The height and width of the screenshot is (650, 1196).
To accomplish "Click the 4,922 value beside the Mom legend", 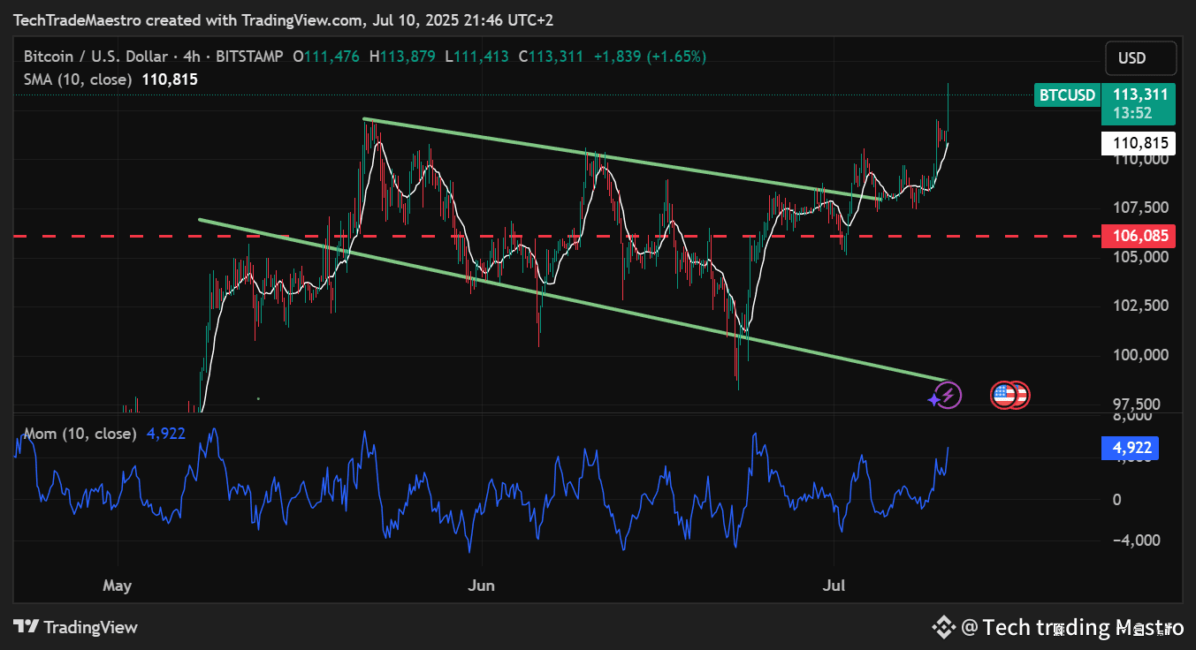I will coord(164,434).
